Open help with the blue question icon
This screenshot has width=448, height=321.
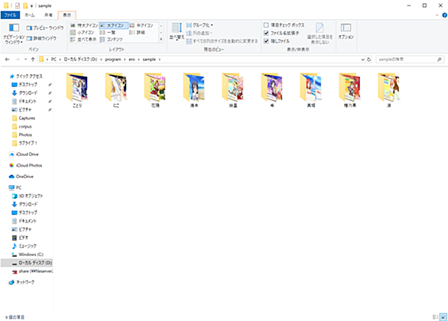(445, 15)
